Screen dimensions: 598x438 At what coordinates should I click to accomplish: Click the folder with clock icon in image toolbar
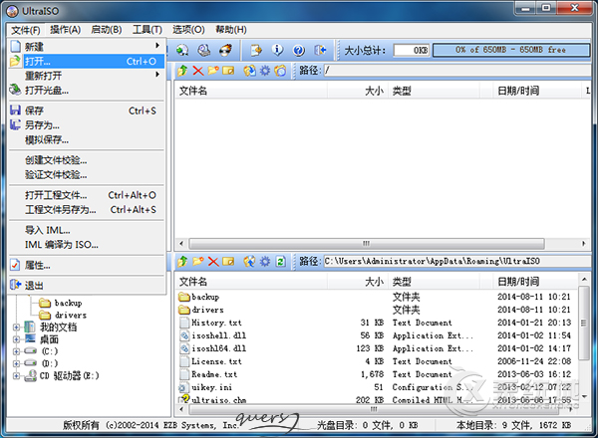coord(280,71)
